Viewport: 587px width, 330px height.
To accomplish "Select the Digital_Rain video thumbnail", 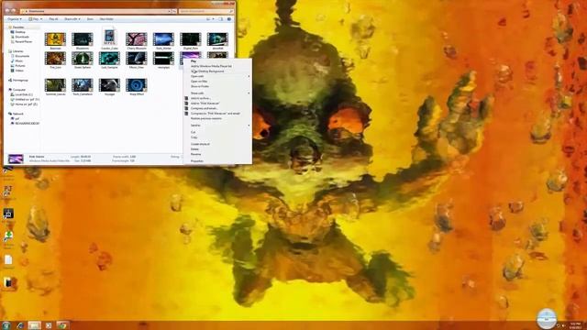I will (x=190, y=39).
